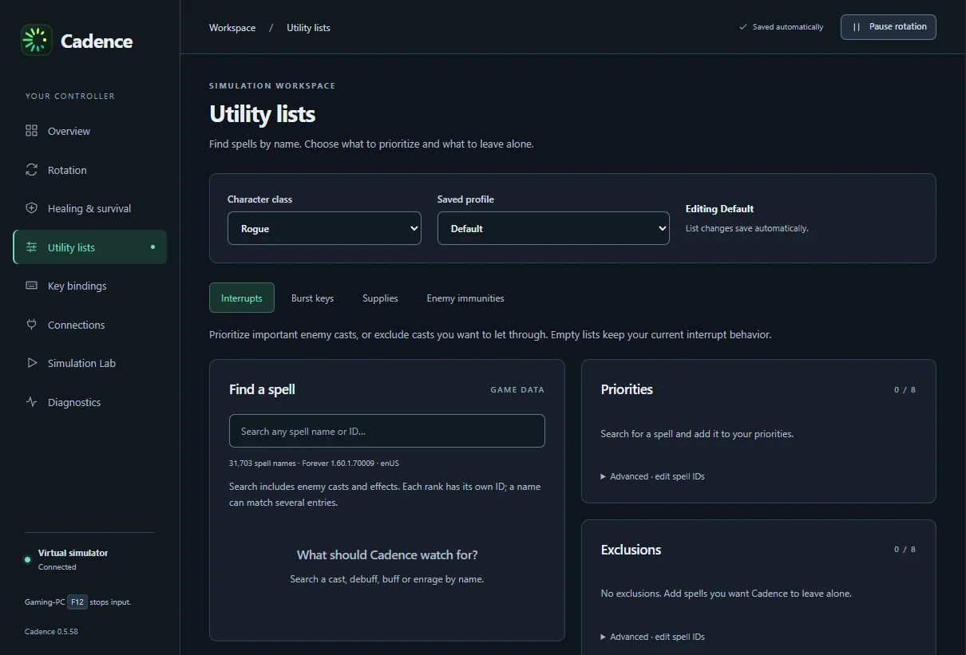Click the Utility lists breadcrumb
The image size is (966, 655).
click(x=308, y=28)
